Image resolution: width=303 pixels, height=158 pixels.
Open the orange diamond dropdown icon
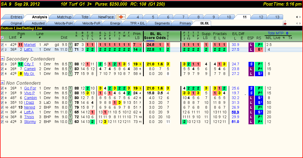tap(121, 17)
